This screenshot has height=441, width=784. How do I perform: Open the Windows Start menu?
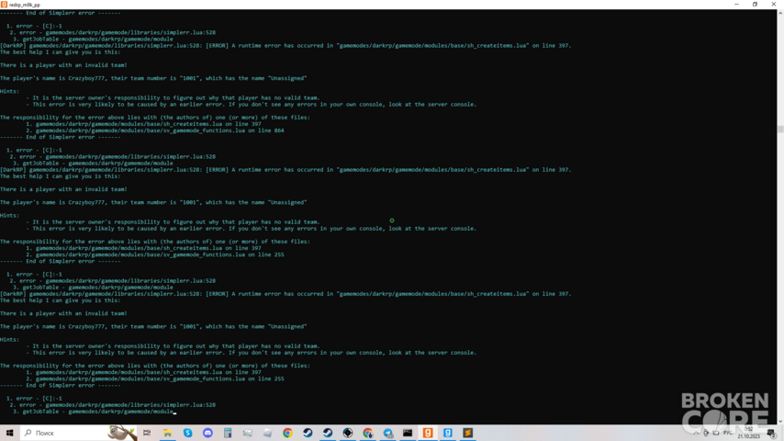pos(9,433)
